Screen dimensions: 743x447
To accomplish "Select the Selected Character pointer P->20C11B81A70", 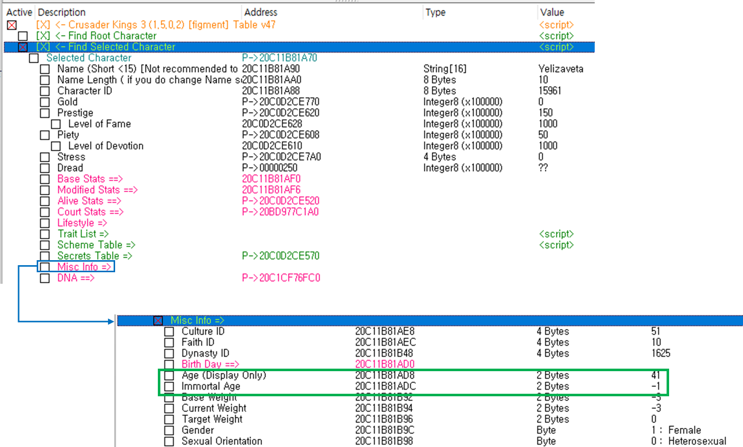I will pos(280,58).
